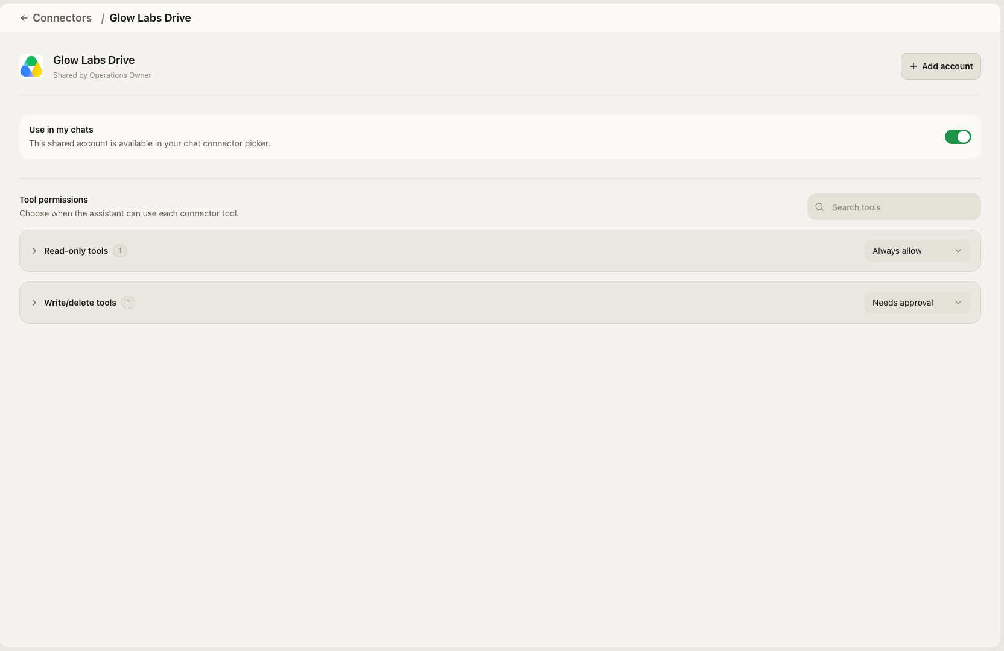Click the Tool permissions heading
Screen dimensions: 1004x651
[x=54, y=200]
